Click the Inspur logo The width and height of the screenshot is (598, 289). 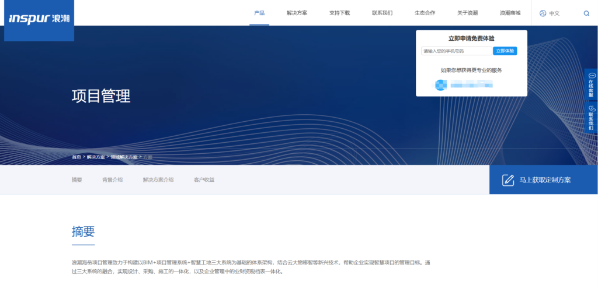pos(39,19)
